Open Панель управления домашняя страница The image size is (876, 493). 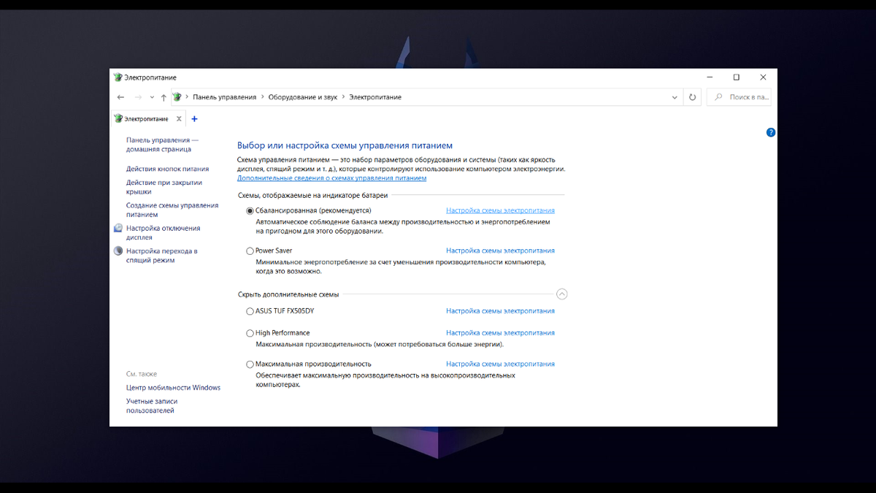(x=162, y=145)
